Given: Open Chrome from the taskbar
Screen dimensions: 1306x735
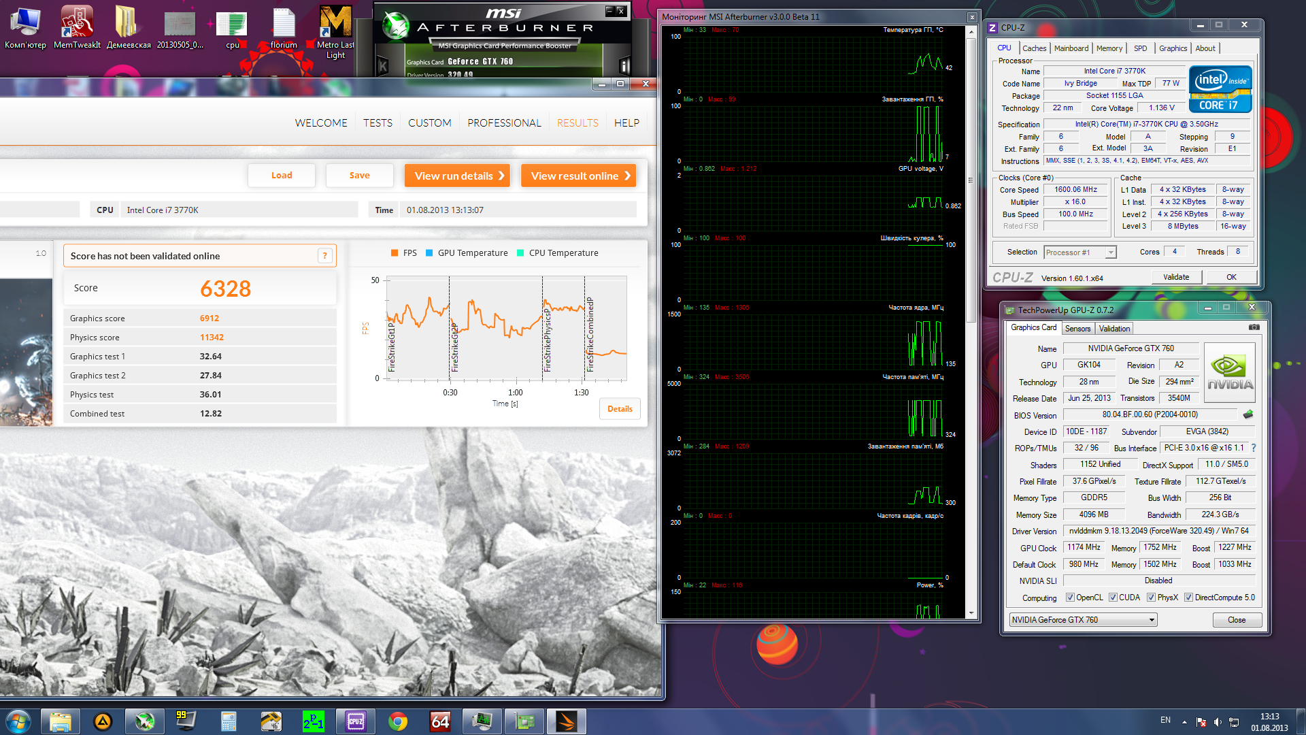Looking at the screenshot, I should click(398, 721).
